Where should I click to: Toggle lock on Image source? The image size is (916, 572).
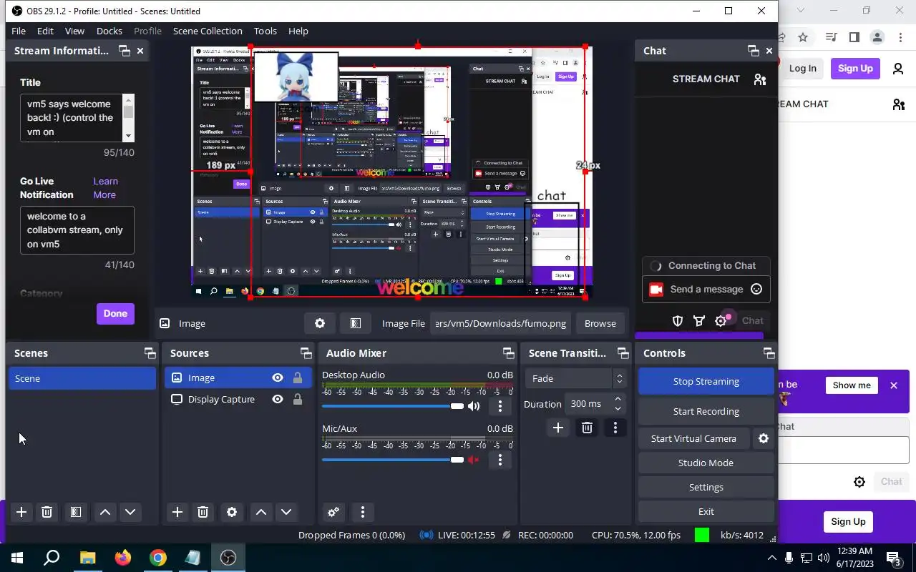(x=298, y=378)
